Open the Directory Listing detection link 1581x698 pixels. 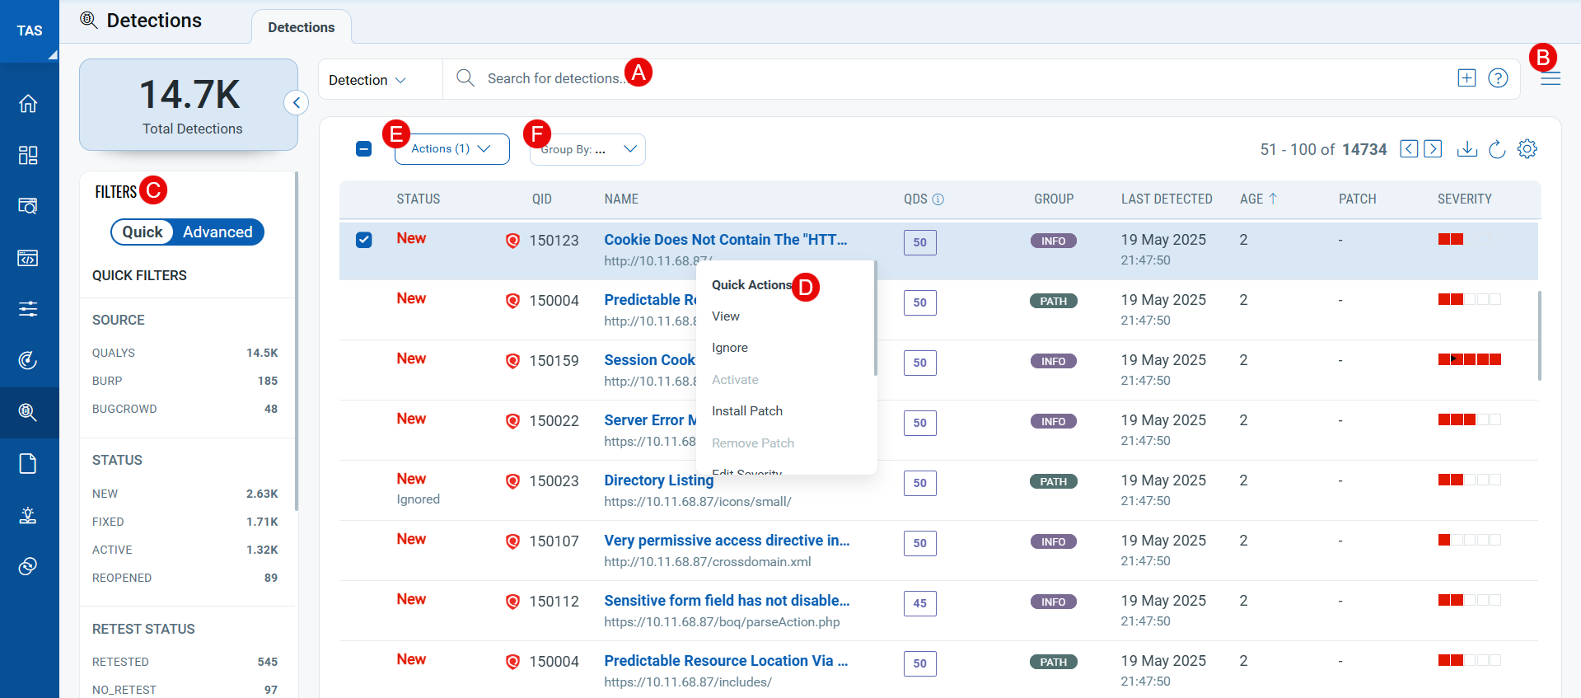pyautogui.click(x=658, y=480)
